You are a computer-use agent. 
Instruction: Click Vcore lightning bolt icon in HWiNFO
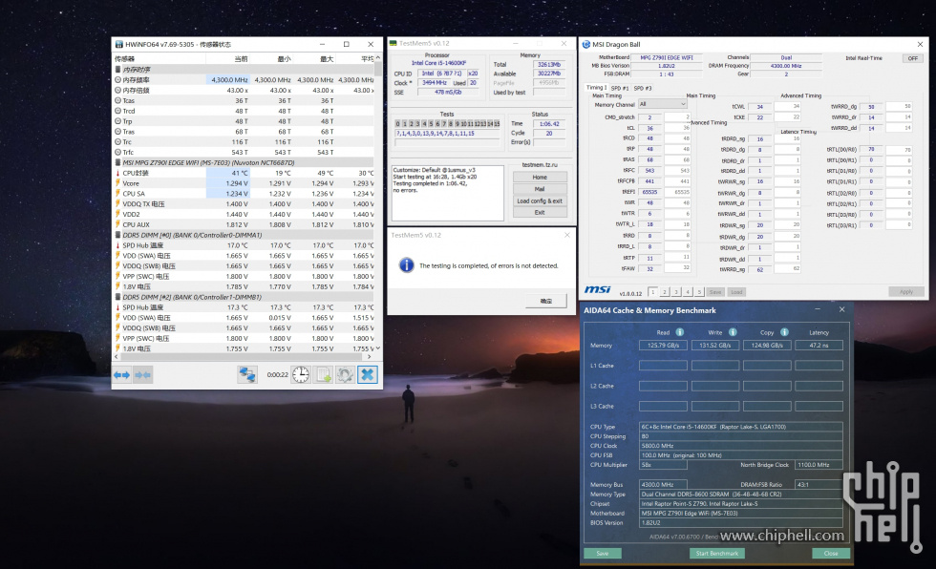coord(117,183)
